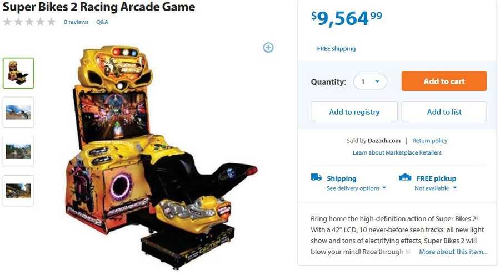Add the arcade game to cart
The width and height of the screenshot is (500, 276).
[444, 81]
